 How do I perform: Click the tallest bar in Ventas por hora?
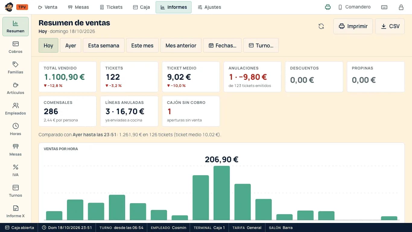pos(222,193)
